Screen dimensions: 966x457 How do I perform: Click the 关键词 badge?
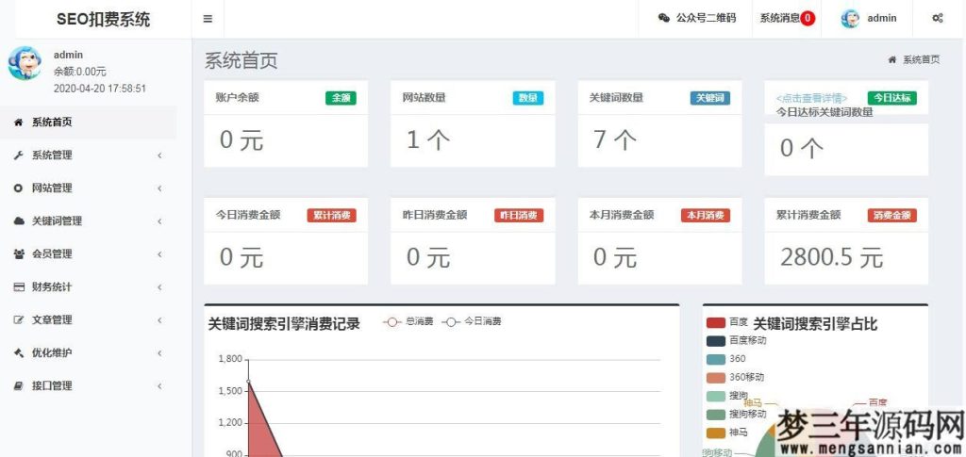pos(710,98)
